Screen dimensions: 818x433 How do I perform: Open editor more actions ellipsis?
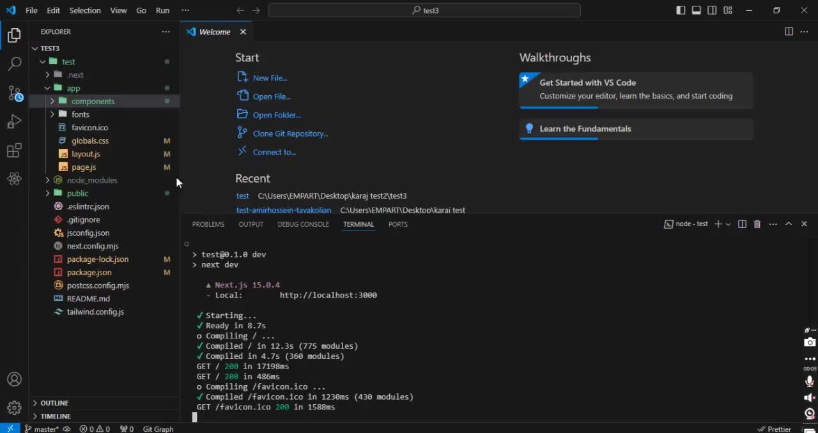tap(804, 31)
